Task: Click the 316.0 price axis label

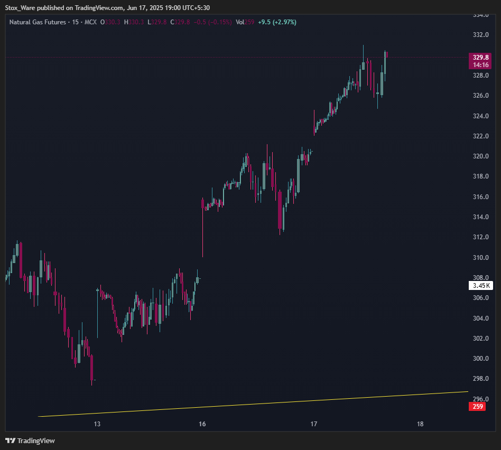Action: [480, 196]
